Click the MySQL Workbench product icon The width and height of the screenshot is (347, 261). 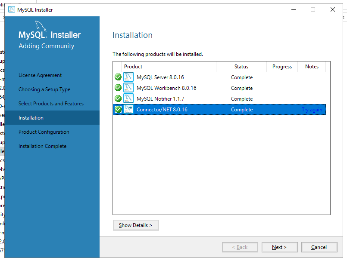128,88
